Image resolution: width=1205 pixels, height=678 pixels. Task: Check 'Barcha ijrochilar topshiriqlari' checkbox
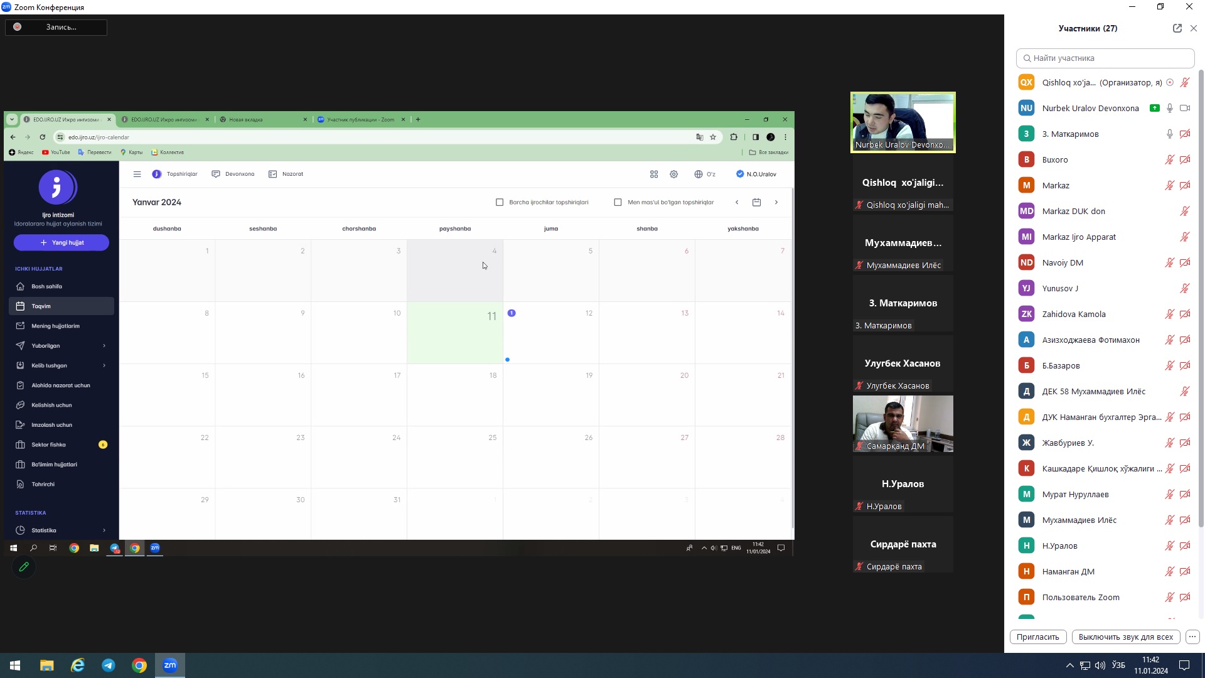[500, 202]
